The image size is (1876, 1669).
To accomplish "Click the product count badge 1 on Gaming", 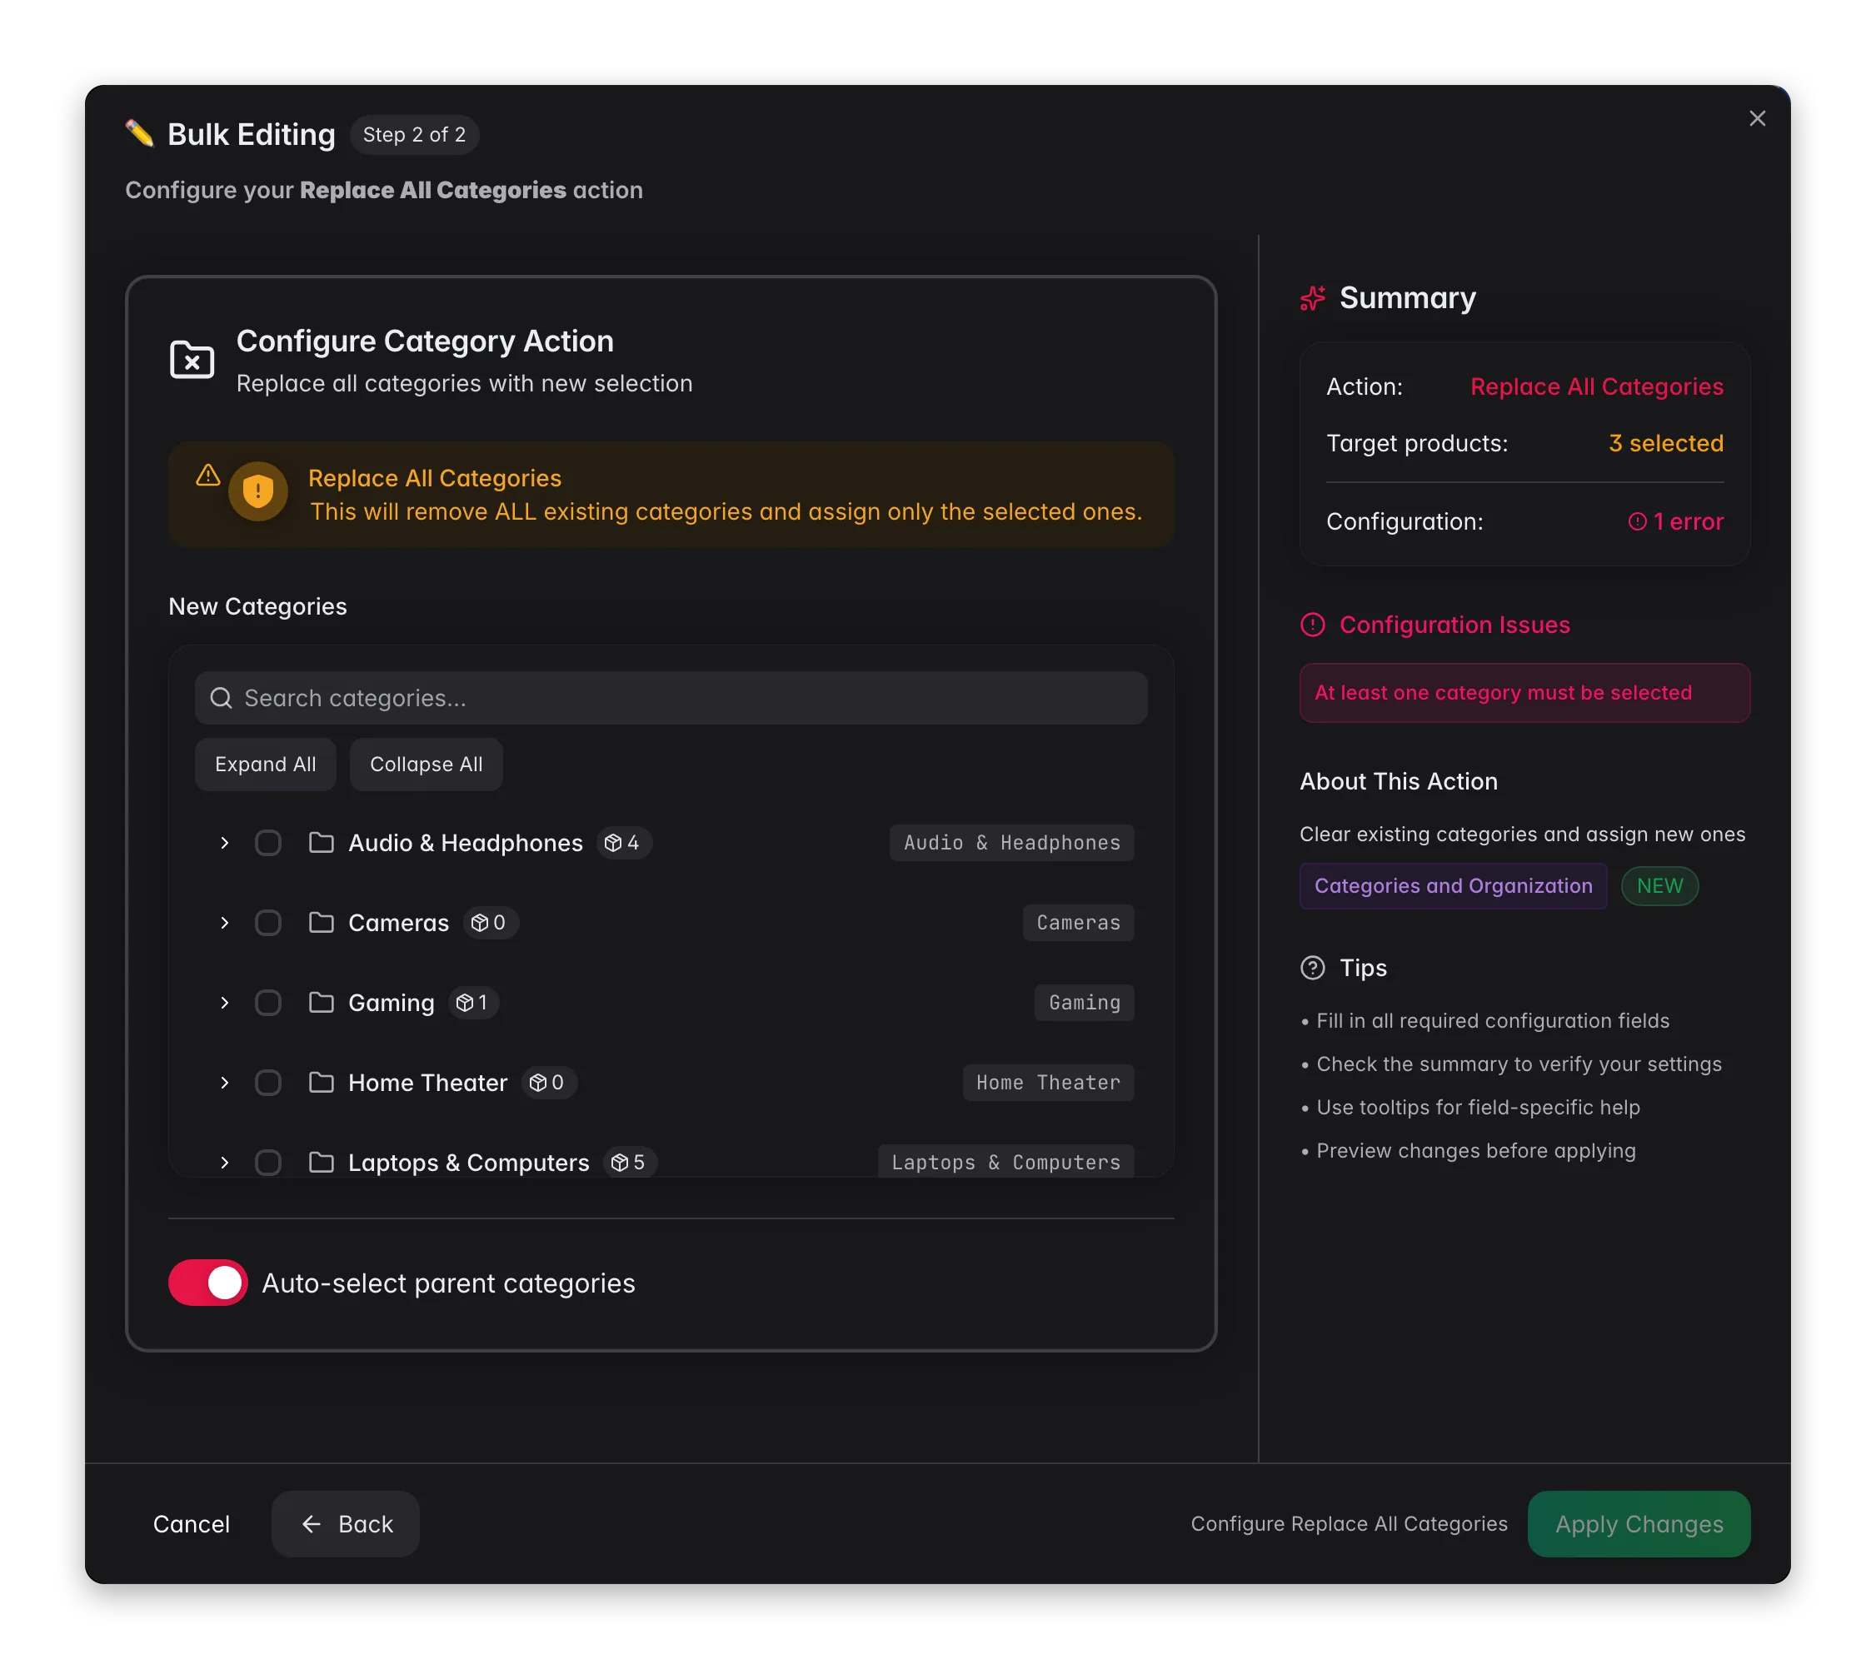I will click(475, 1002).
